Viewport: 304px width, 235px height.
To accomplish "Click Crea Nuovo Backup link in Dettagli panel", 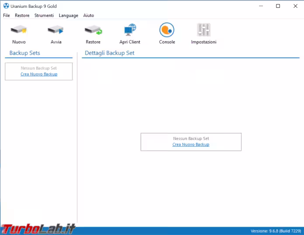I will coord(191,144).
